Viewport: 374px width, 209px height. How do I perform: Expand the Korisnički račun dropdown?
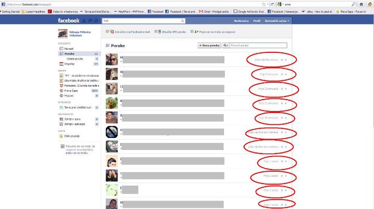[278, 21]
